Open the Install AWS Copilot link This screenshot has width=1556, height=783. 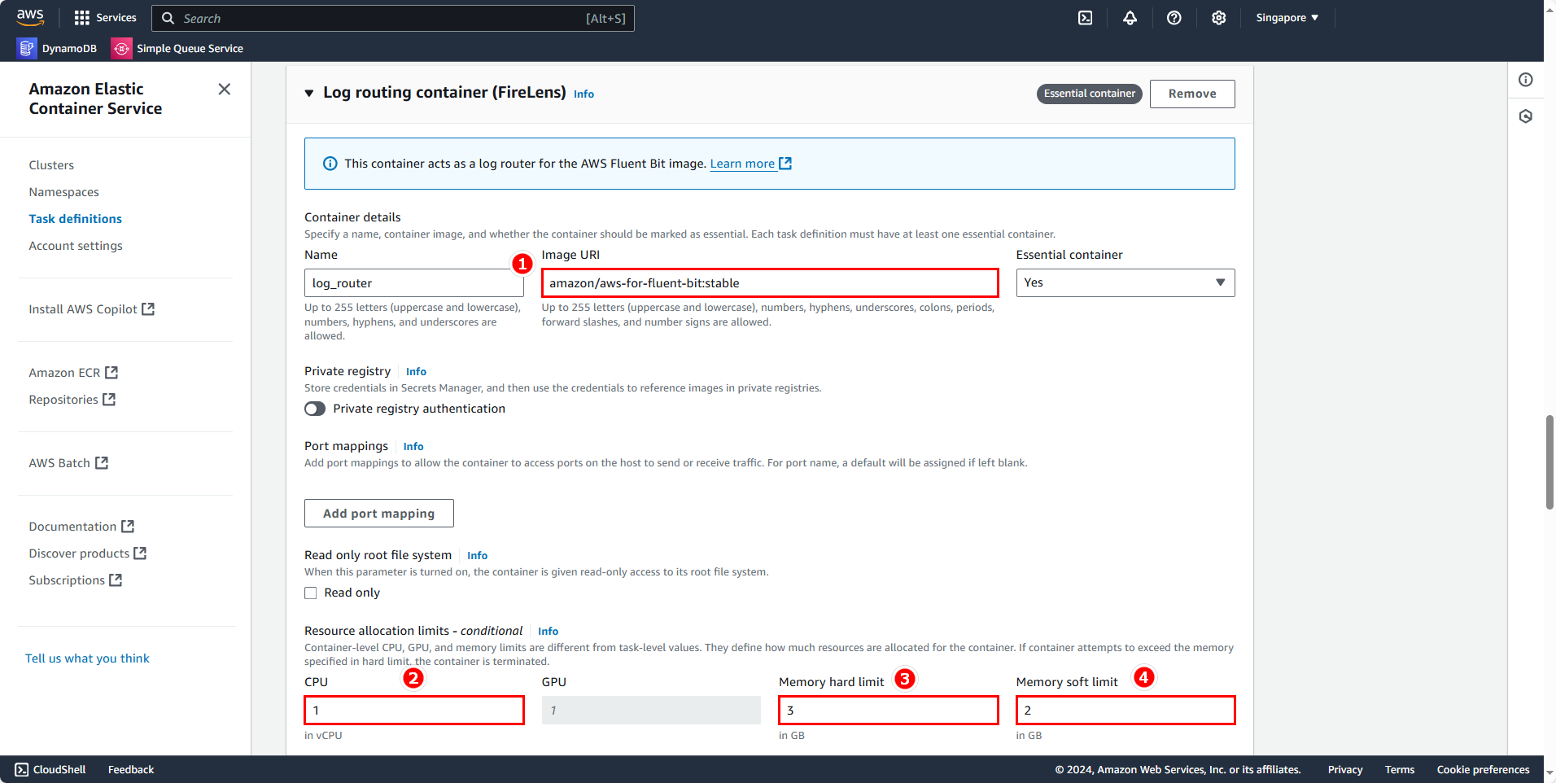tap(83, 309)
